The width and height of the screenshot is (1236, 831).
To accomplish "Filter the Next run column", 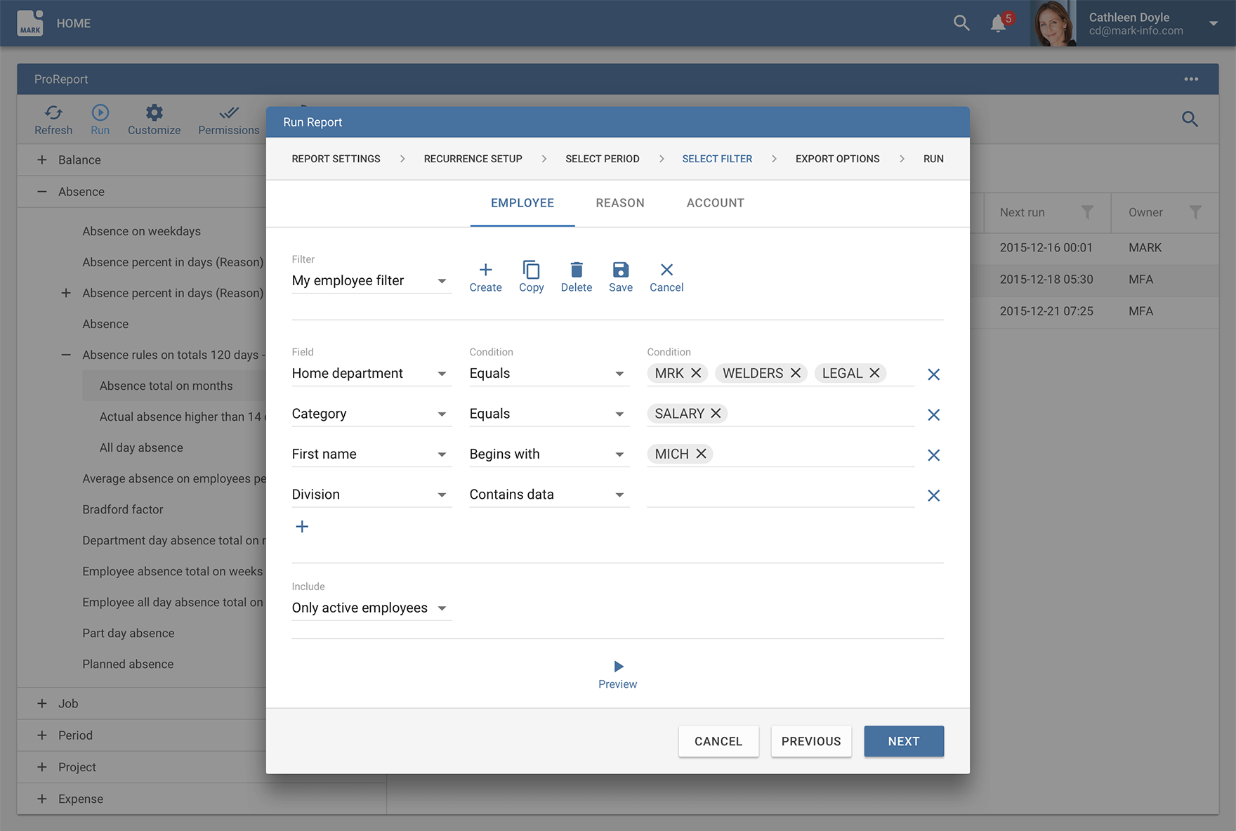I will pyautogui.click(x=1087, y=212).
